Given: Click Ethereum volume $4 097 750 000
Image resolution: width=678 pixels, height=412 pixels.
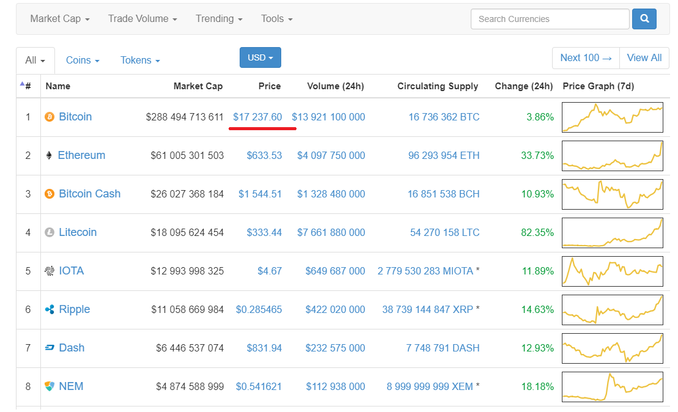Looking at the screenshot, I should 331,156.
